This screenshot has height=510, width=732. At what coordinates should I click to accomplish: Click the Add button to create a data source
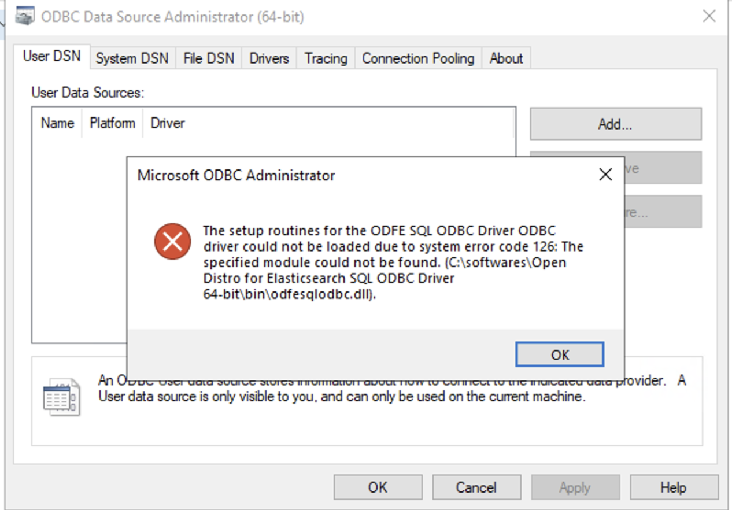point(615,123)
